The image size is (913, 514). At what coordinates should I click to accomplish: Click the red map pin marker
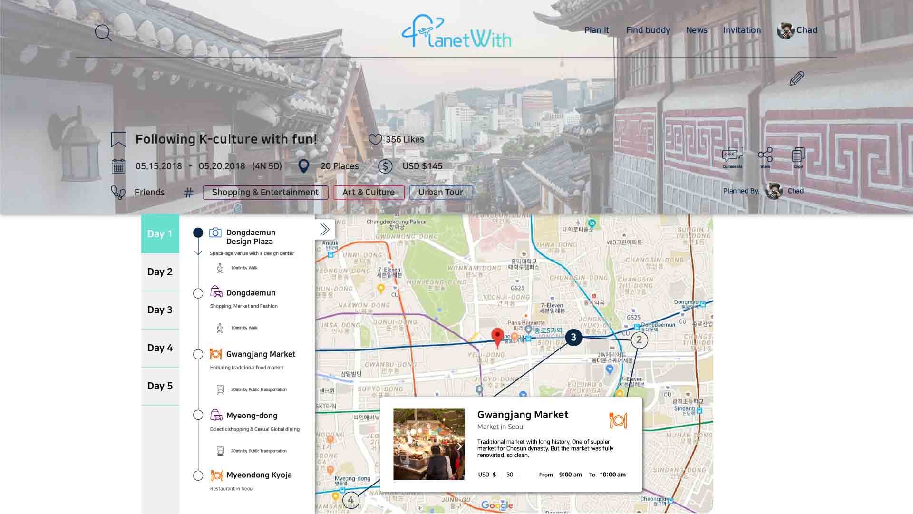[497, 336]
